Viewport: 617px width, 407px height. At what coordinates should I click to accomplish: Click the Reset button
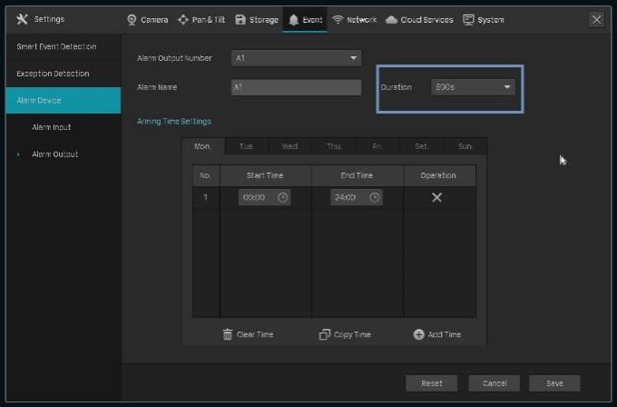tap(432, 383)
